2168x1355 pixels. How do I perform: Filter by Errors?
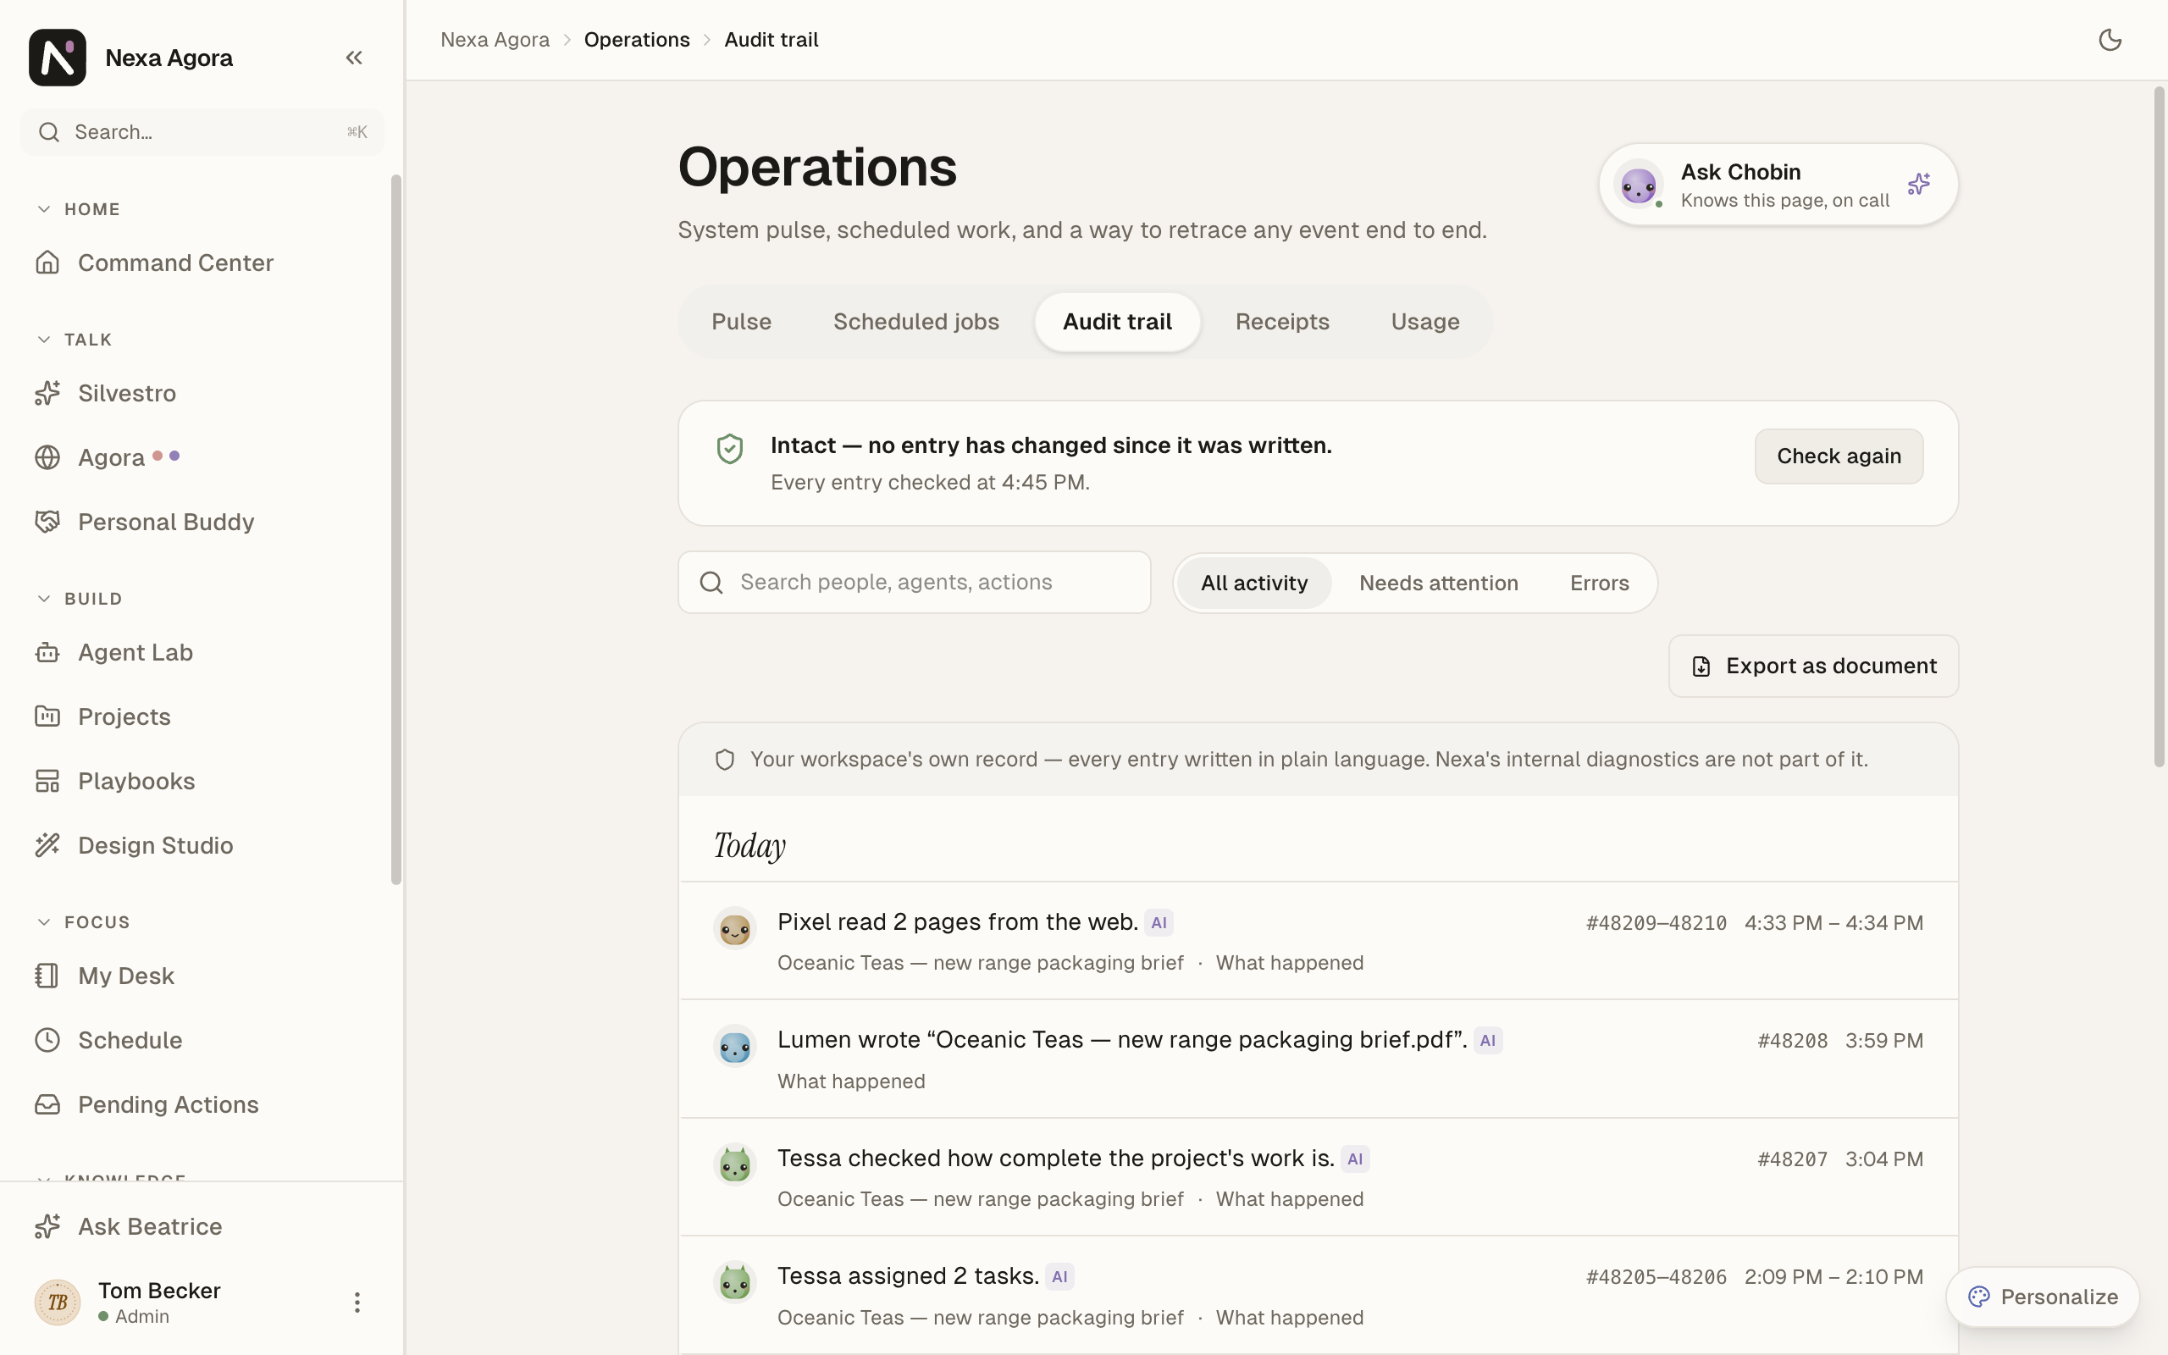[x=1599, y=583]
